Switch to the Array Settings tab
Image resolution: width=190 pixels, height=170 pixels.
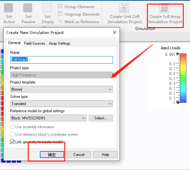click(59, 43)
